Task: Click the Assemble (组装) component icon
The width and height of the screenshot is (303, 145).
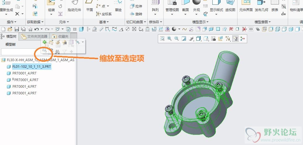Action: 51,3
